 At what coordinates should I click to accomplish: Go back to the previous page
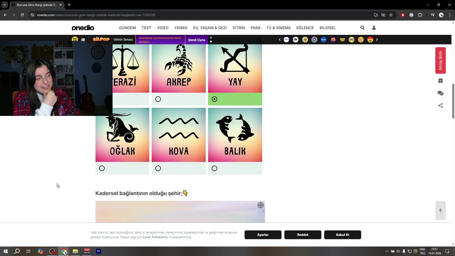tap(5, 15)
